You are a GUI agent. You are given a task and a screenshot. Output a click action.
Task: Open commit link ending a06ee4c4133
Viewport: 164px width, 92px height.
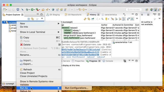click(x=80, y=52)
